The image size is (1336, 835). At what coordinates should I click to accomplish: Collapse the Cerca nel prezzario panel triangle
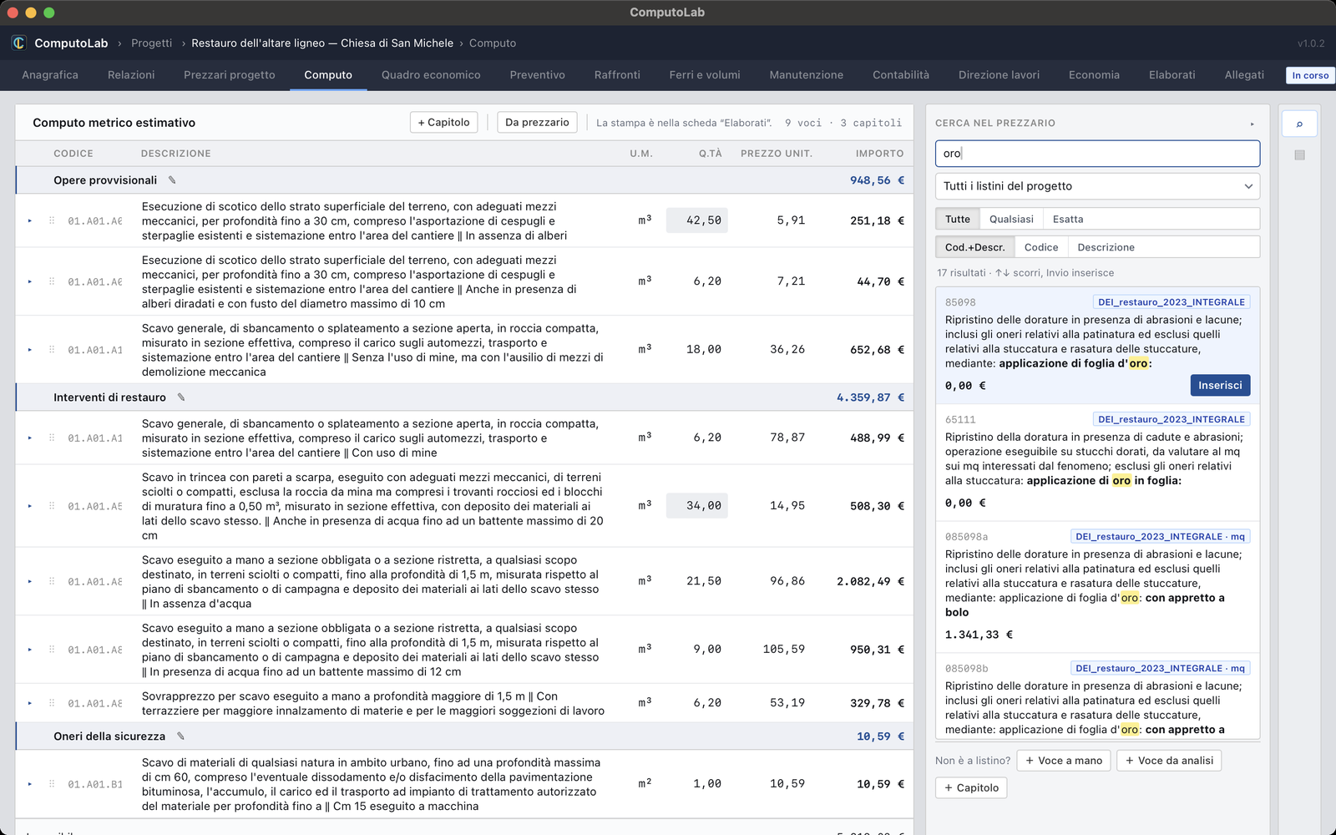[1252, 124]
